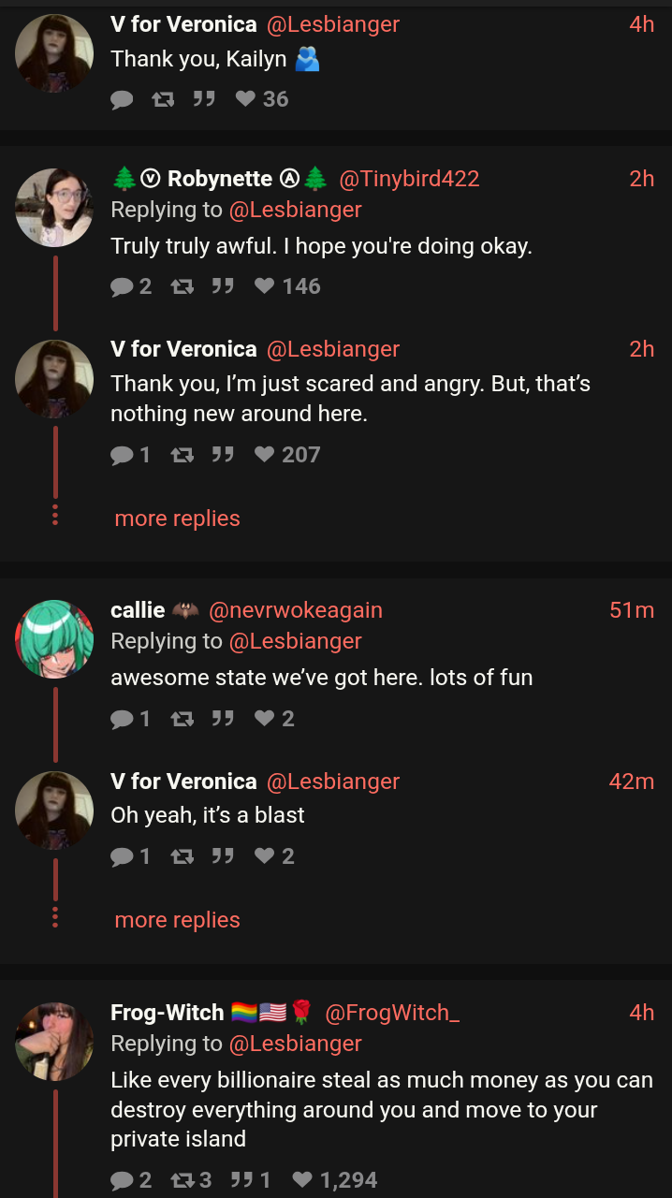Open the @nevrwokeagain profile handle

click(x=295, y=610)
